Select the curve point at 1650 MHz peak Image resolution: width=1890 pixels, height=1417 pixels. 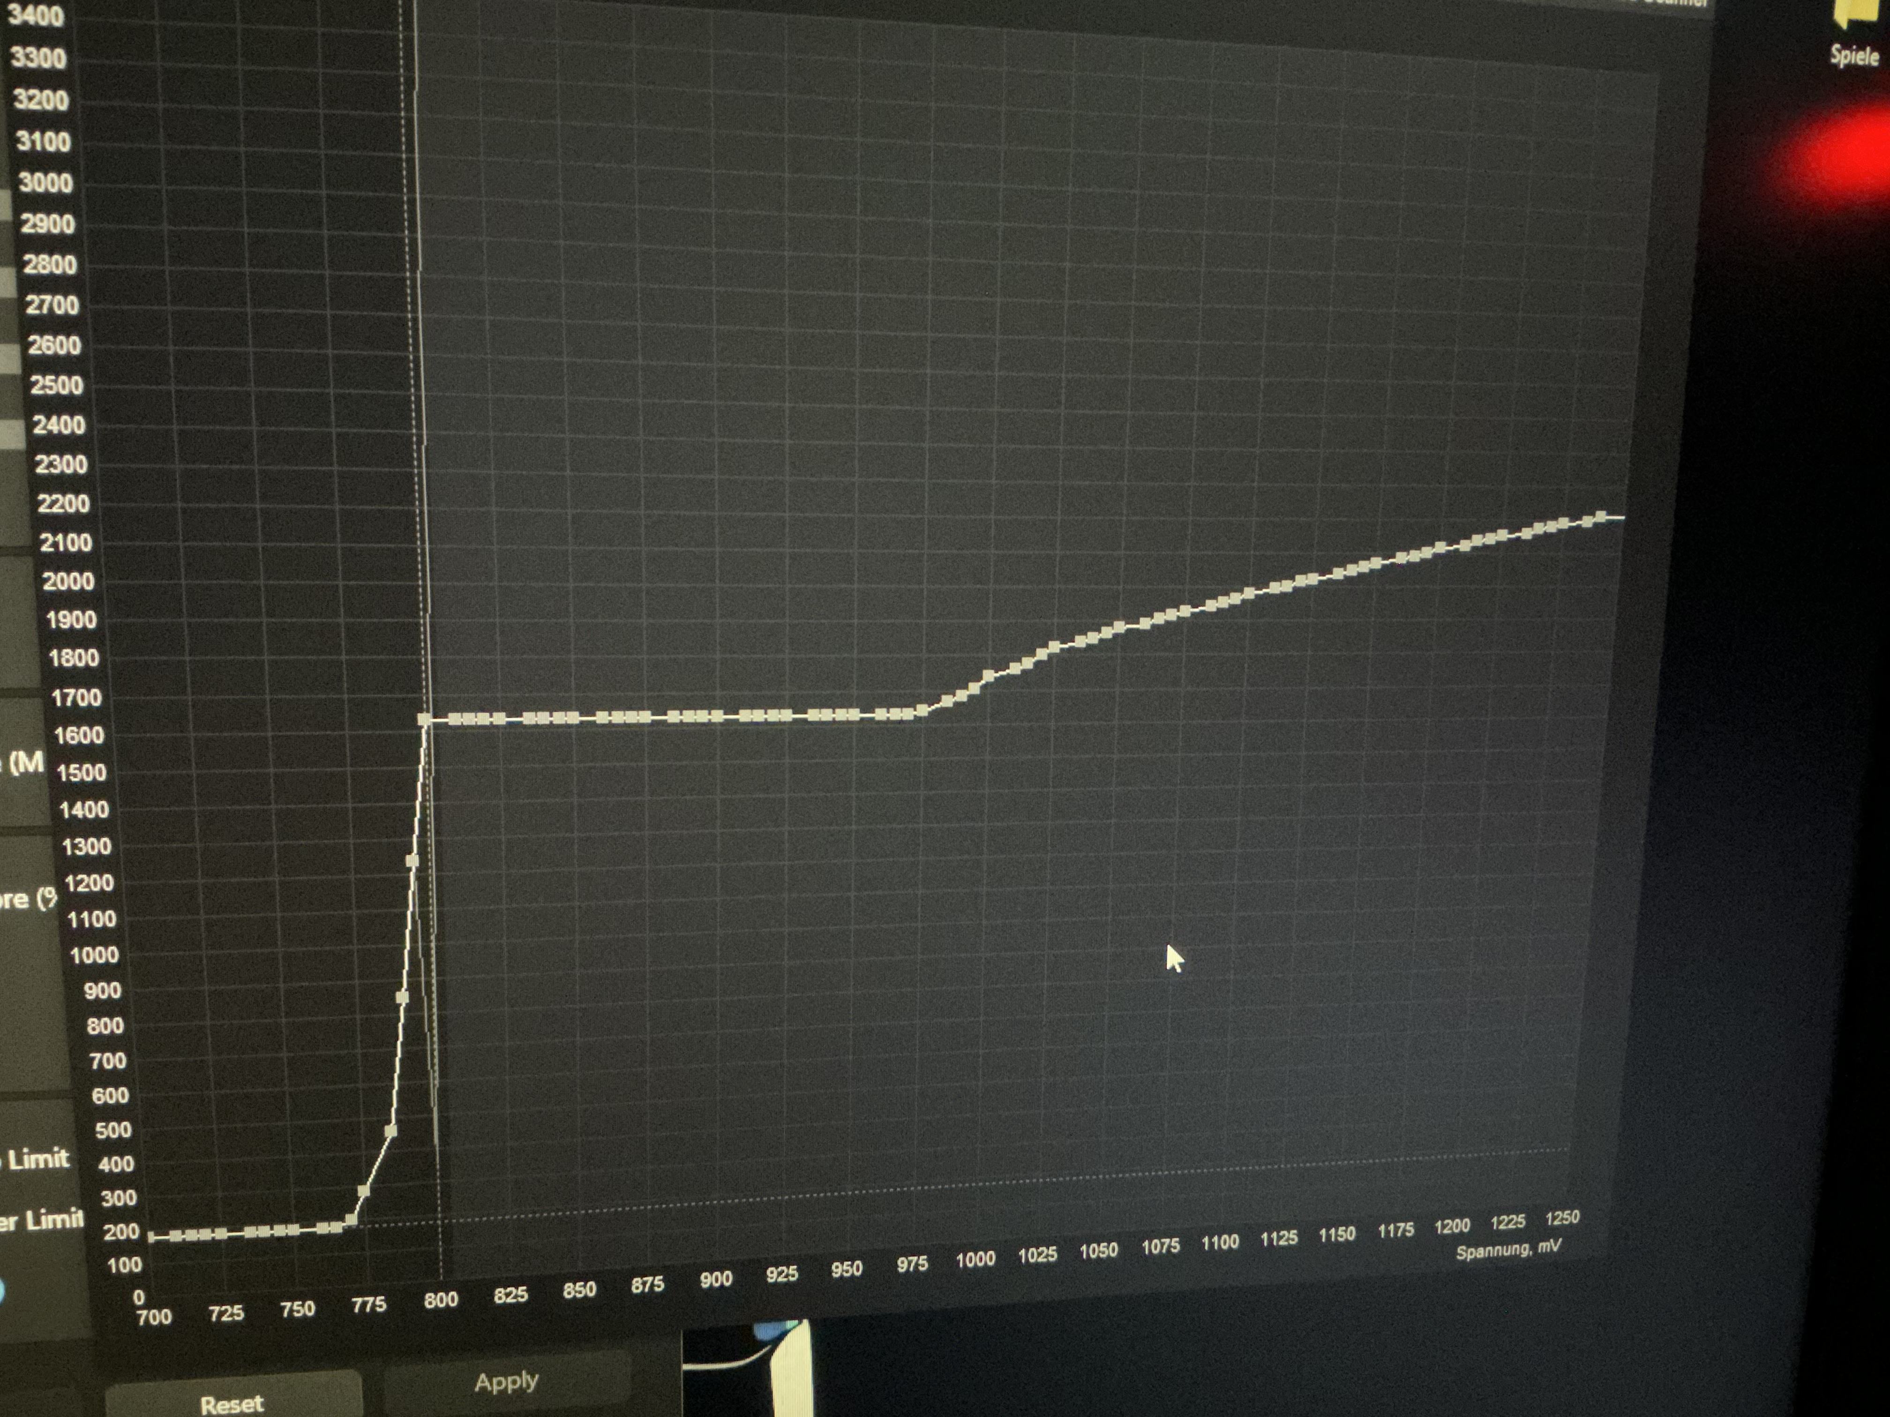(x=425, y=719)
